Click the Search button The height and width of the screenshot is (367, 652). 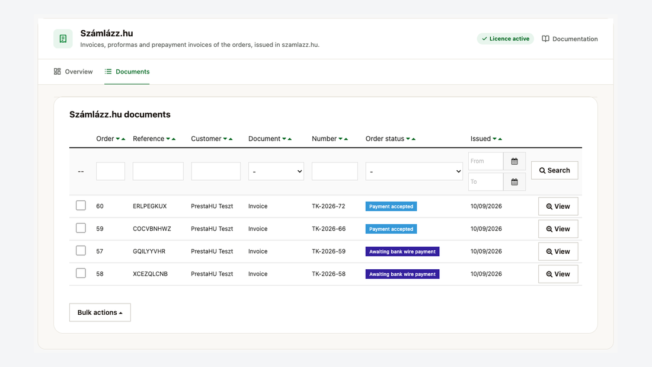(555, 170)
